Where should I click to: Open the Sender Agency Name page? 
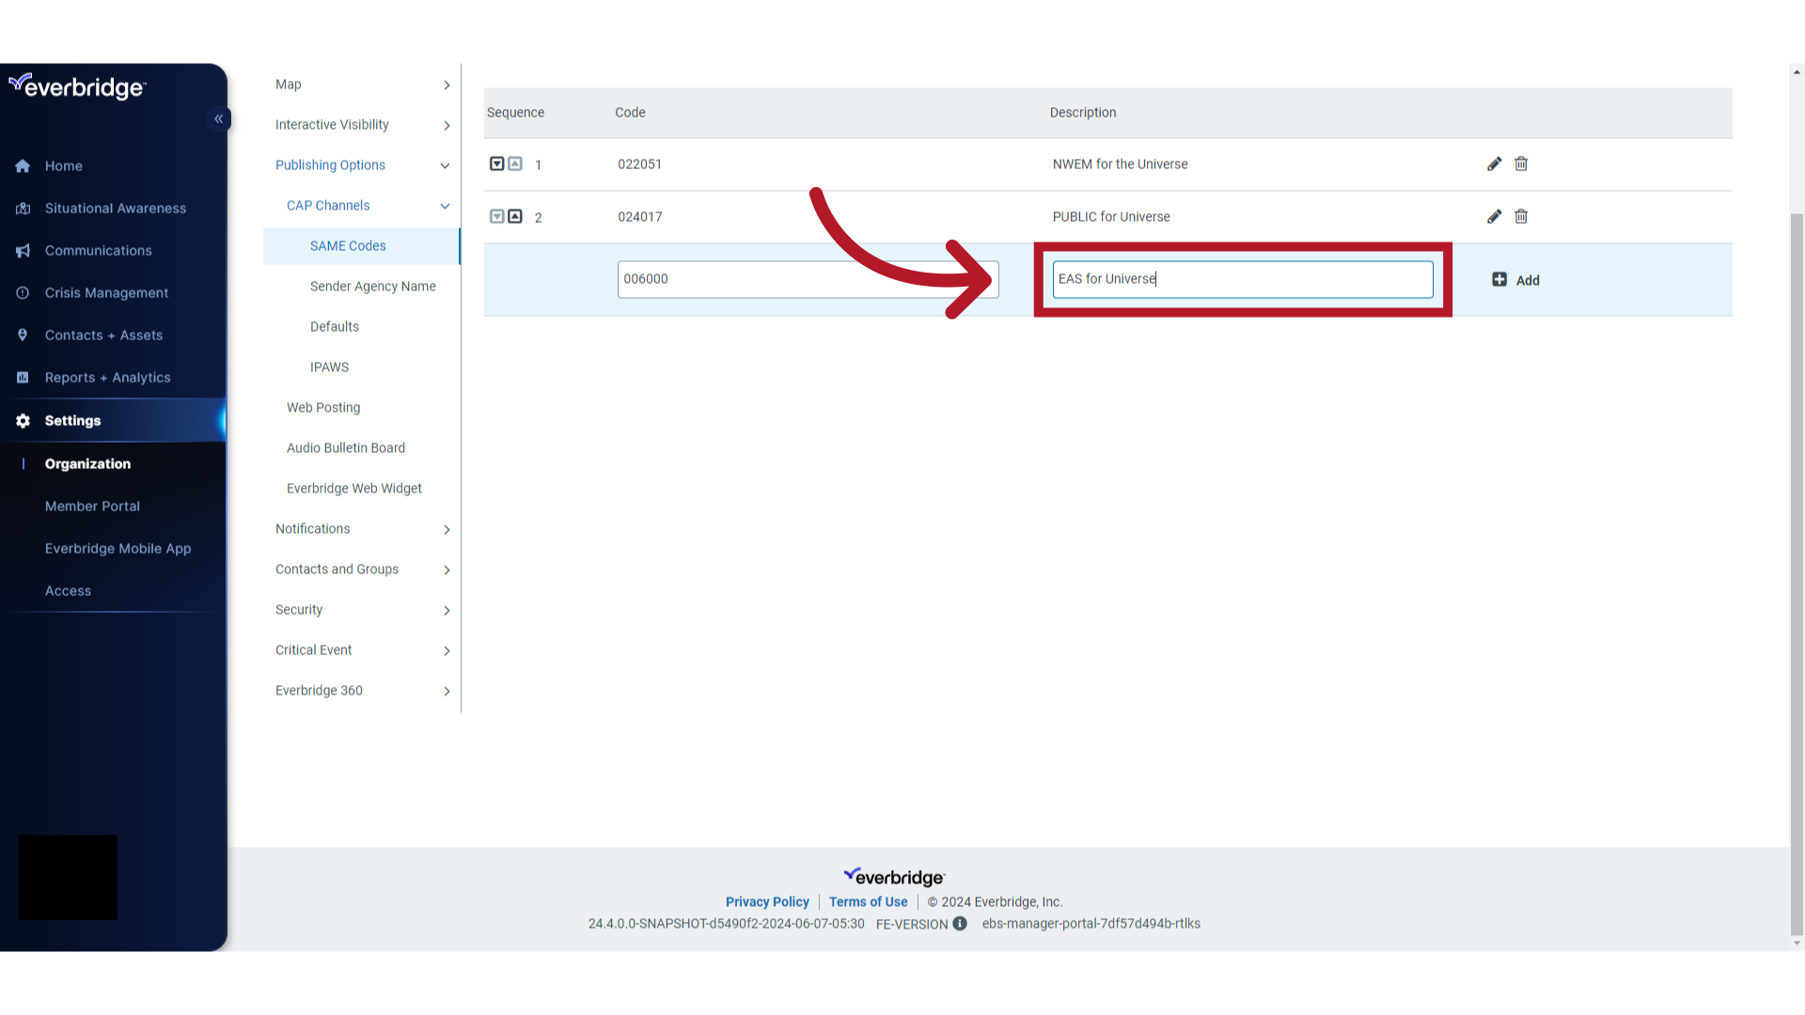(372, 286)
